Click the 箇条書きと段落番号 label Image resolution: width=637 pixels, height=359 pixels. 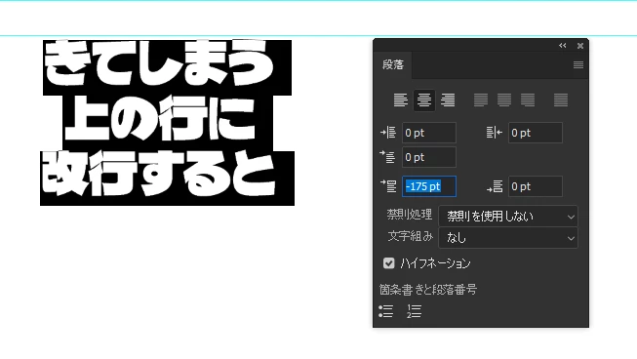pyautogui.click(x=428, y=290)
